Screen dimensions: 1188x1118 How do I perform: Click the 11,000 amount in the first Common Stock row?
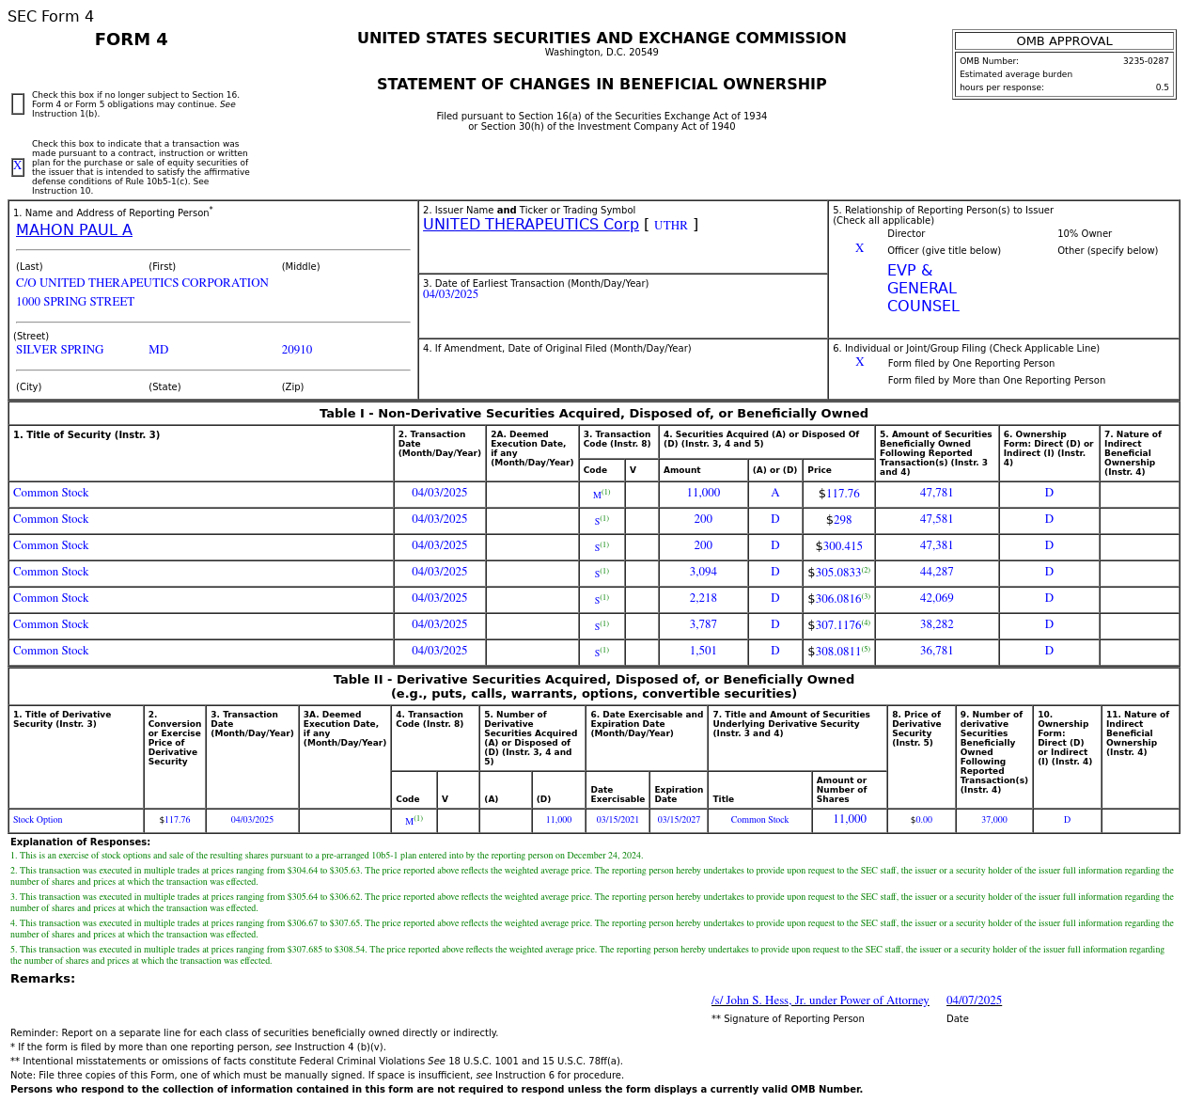(703, 493)
